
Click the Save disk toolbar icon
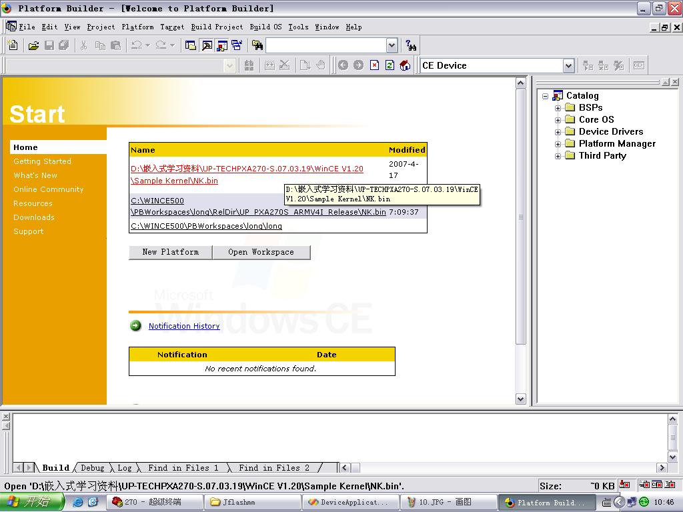pos(49,45)
